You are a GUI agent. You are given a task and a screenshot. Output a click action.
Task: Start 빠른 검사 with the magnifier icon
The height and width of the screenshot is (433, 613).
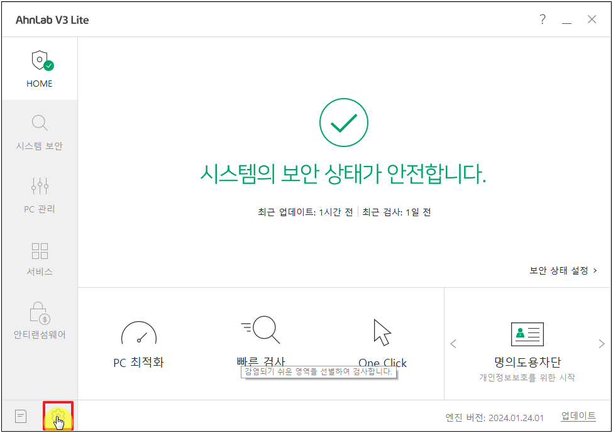point(261,330)
